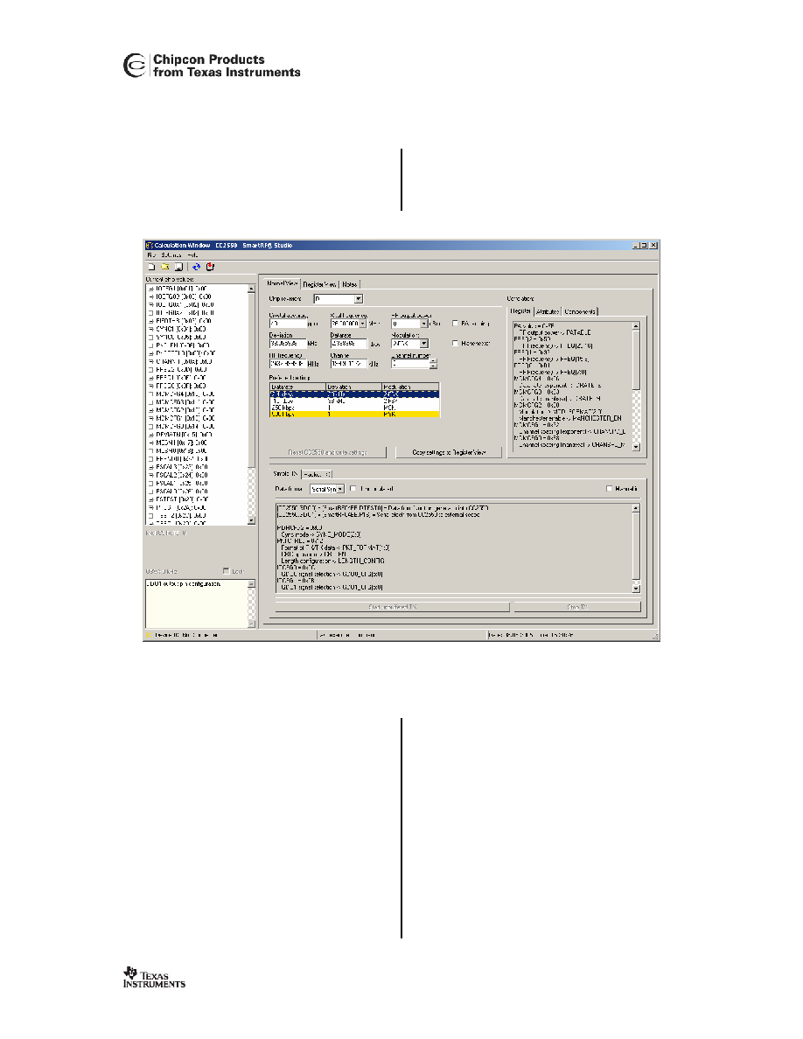Image resolution: width=803 pixels, height=1039 pixels.
Task: Click Reset CC2550 and write settings button
Action: [327, 452]
